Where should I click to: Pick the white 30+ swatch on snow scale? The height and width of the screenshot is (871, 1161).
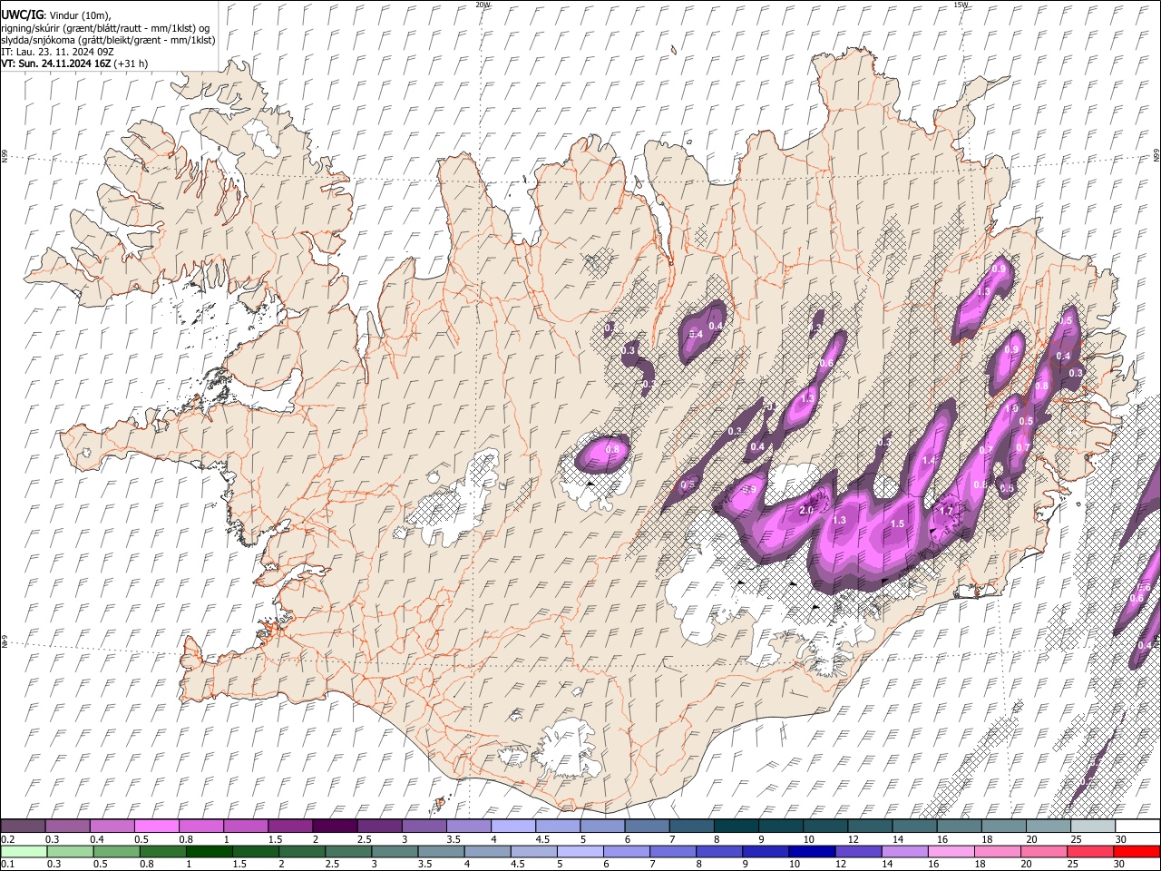click(x=1137, y=826)
